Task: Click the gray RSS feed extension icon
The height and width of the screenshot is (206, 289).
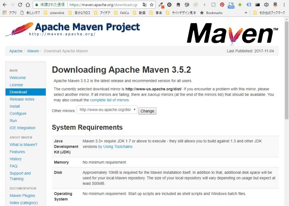Action: (x=213, y=5)
